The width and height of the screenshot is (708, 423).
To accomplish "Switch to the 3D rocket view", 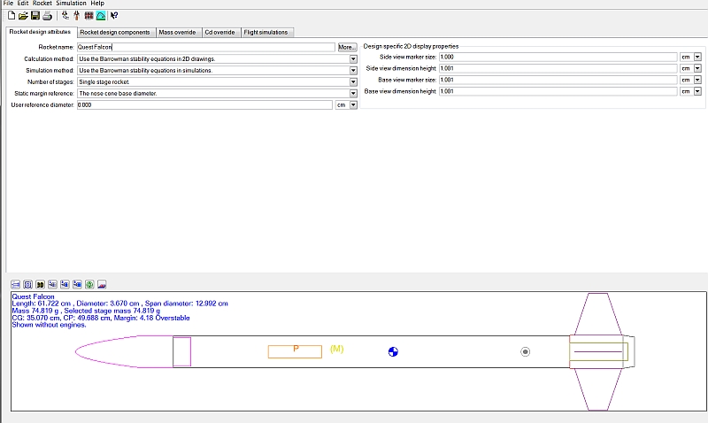I will pyautogui.click(x=41, y=284).
